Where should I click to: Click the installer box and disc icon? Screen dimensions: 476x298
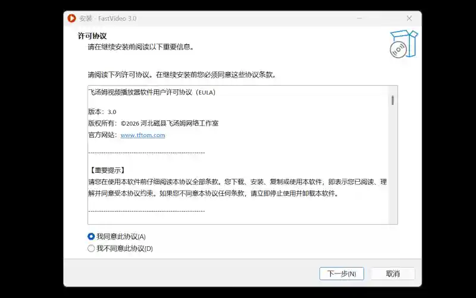click(404, 44)
